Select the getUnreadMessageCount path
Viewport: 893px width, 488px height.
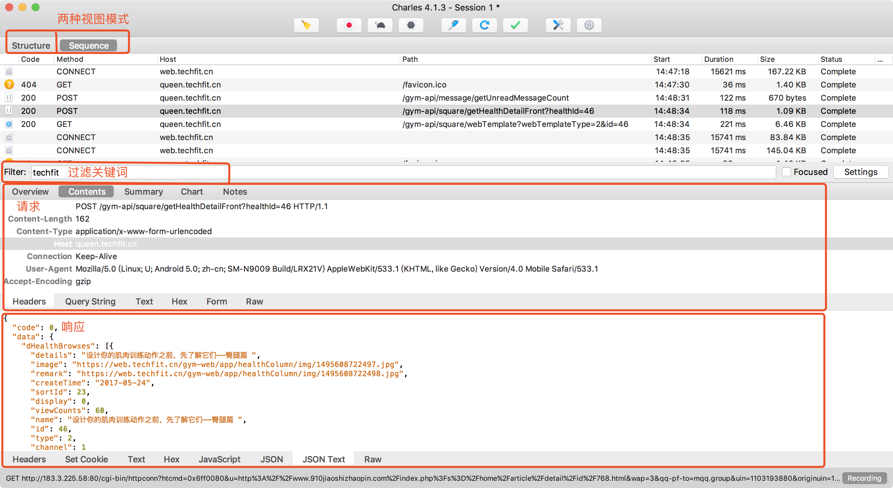click(x=485, y=98)
